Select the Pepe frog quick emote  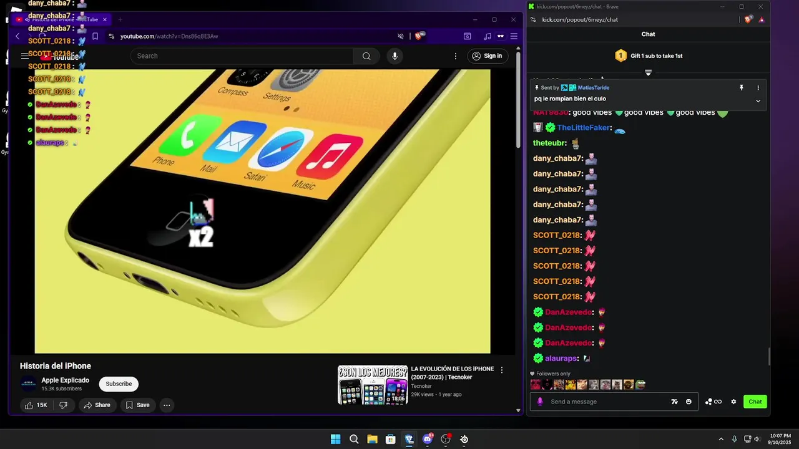click(640, 385)
